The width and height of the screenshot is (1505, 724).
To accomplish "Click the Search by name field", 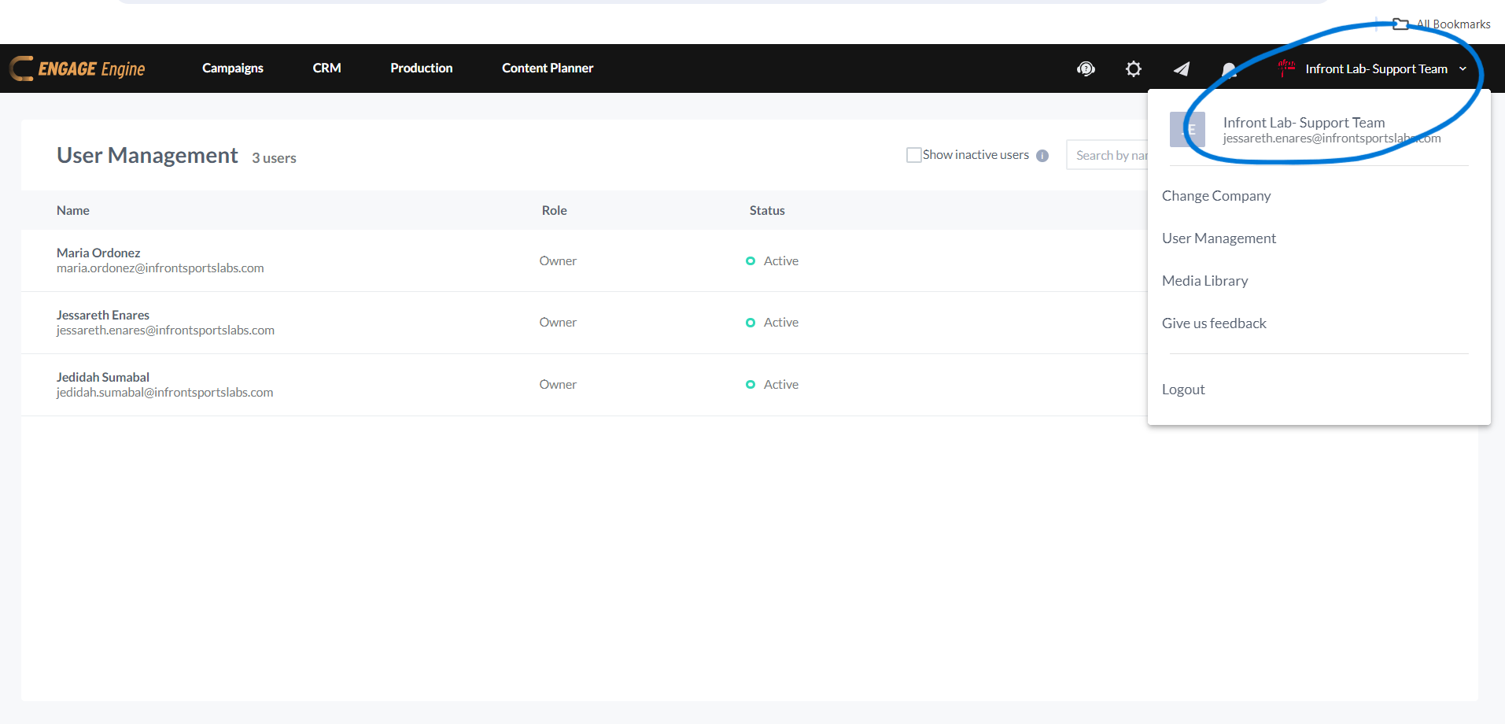I will point(1109,155).
